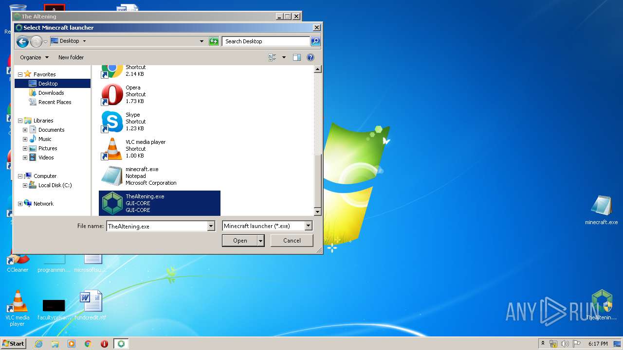The width and height of the screenshot is (623, 350).
Task: Select Desktop under Favorites
Action: tap(48, 84)
